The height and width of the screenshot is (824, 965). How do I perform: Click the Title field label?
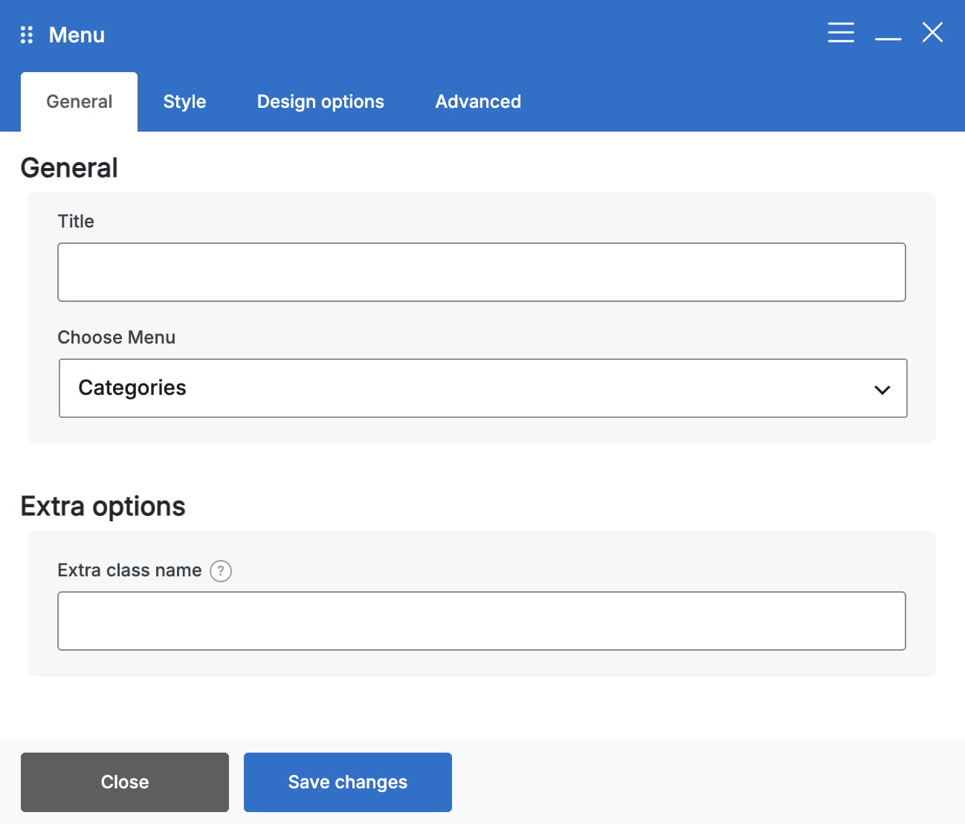click(76, 221)
